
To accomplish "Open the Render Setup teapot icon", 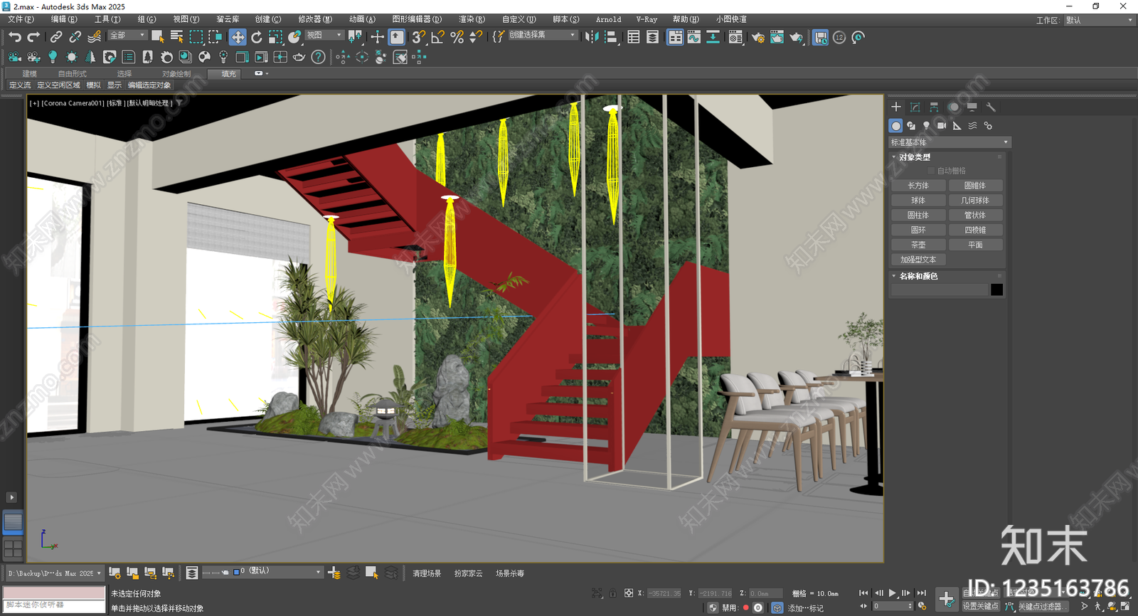I will point(757,37).
